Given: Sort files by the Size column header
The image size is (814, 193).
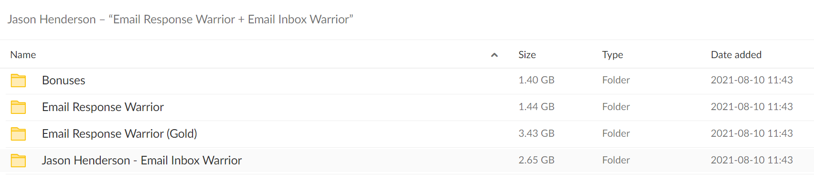Looking at the screenshot, I should (x=527, y=55).
